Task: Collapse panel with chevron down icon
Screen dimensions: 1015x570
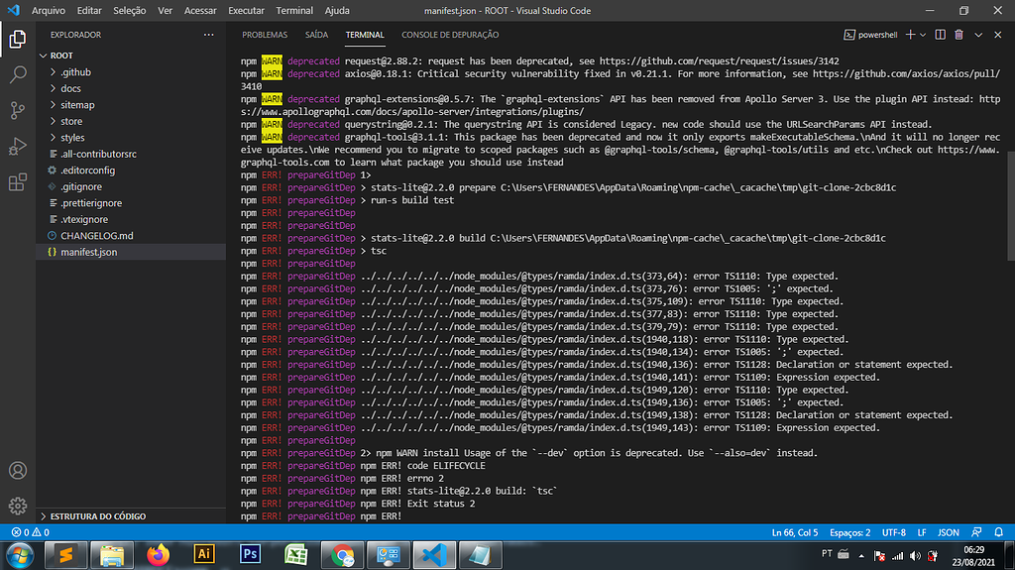Action: pos(978,35)
